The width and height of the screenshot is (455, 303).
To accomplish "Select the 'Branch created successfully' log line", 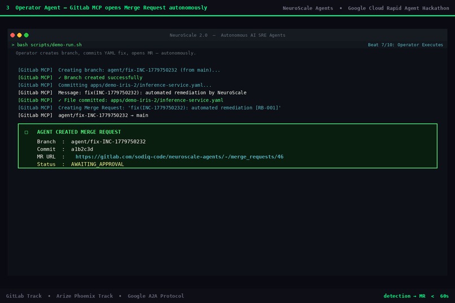I will [x=80, y=77].
